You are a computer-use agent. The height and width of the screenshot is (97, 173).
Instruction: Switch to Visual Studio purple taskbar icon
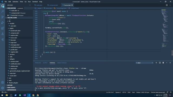pos(24,95)
